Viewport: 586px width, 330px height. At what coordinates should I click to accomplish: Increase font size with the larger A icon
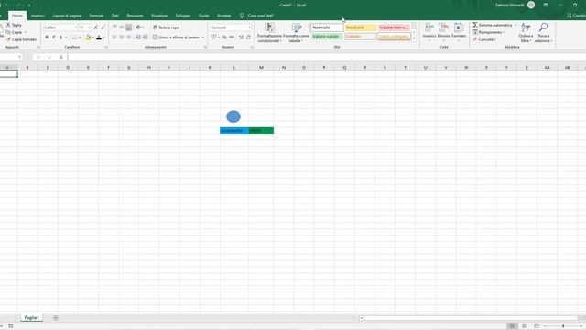coord(96,27)
